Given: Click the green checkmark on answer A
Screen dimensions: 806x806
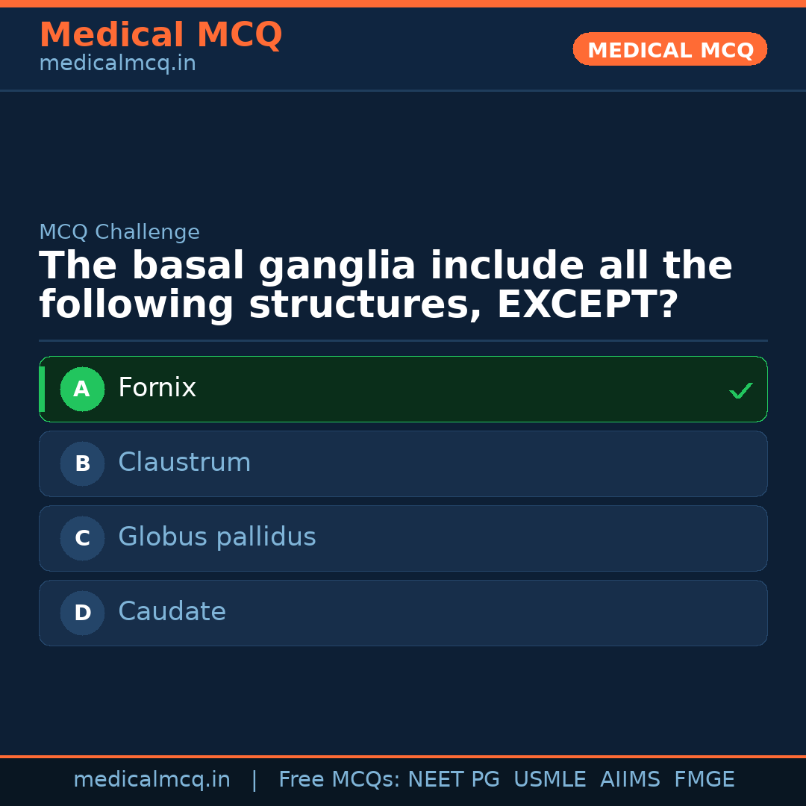Looking at the screenshot, I should (741, 390).
